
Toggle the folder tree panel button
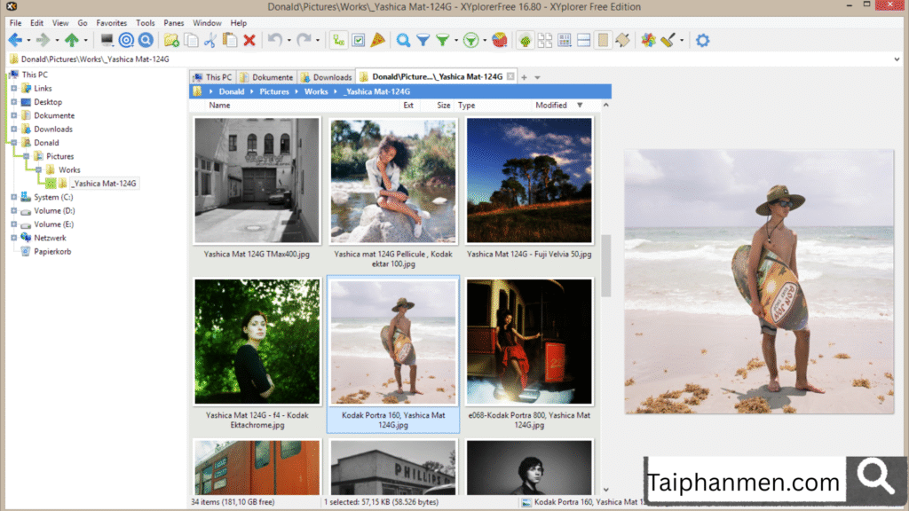point(338,40)
